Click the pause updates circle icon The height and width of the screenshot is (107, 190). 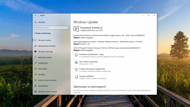point(76,55)
